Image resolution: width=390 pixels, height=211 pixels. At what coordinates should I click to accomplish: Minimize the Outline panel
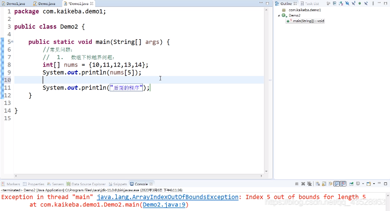(379, 3)
